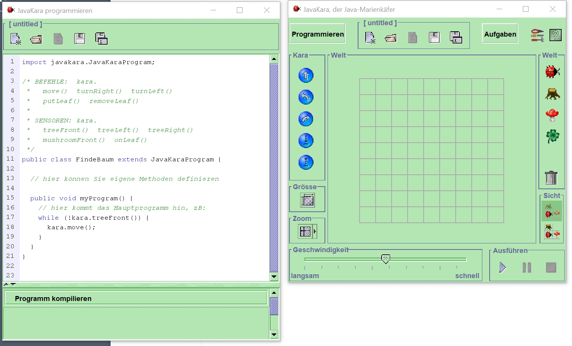Open the Aufgaben button

point(500,34)
